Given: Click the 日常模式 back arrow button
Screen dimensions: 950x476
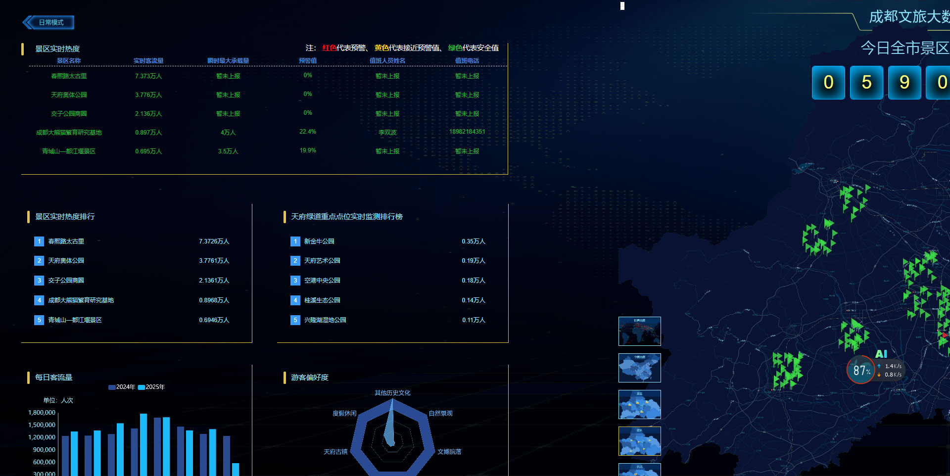Looking at the screenshot, I should pyautogui.click(x=48, y=22).
